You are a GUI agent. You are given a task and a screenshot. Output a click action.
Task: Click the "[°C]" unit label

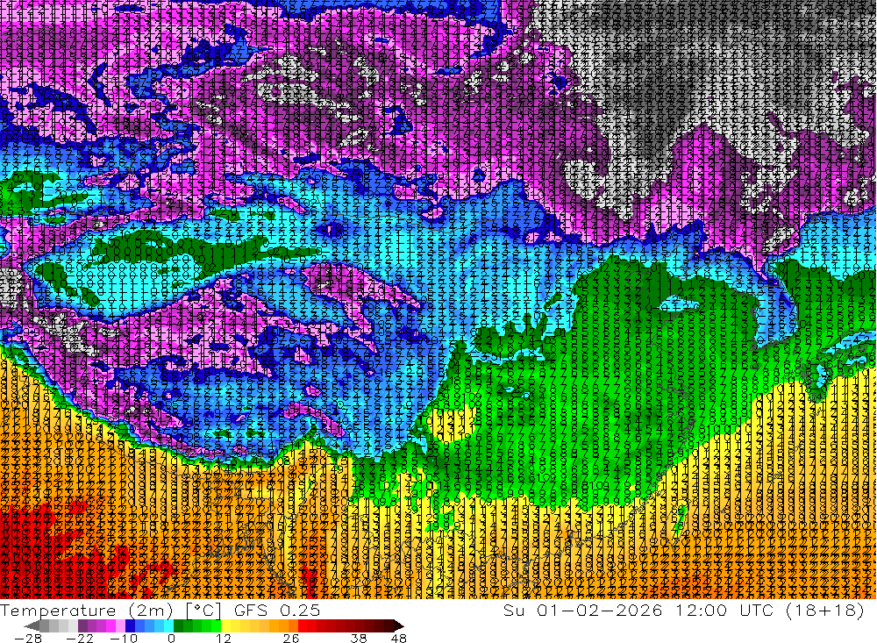[203, 611]
